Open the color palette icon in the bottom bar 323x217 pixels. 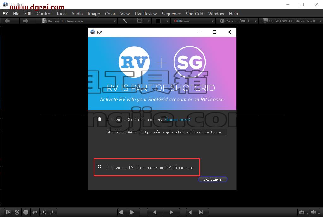coord(17,212)
